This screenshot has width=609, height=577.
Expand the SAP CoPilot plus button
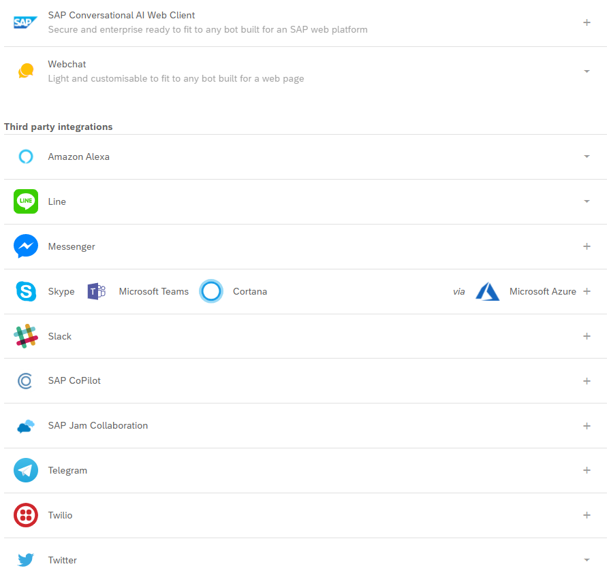coord(587,381)
